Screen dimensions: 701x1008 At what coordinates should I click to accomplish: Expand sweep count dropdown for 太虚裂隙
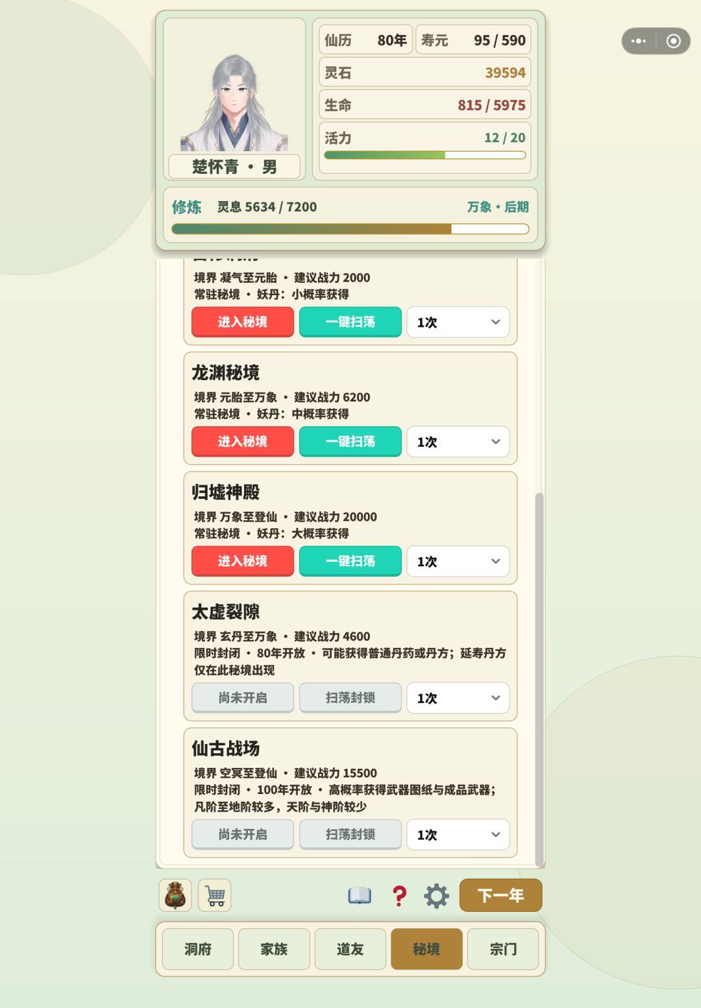coord(458,698)
